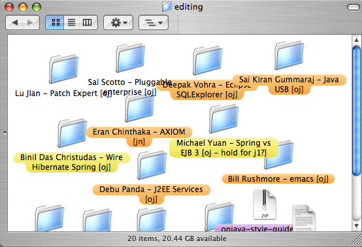Viewport: 362px width, 247px height.
Task: Switch to list view
Action: 71,22
